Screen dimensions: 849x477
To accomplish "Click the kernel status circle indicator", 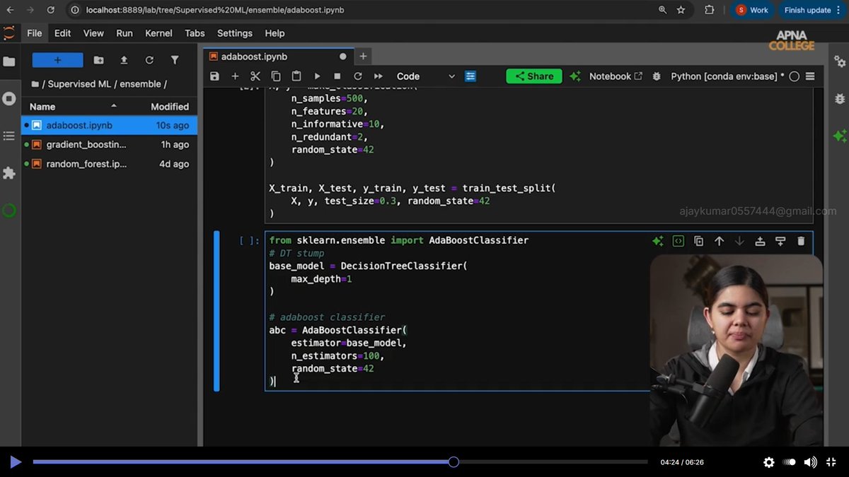I will (x=795, y=76).
